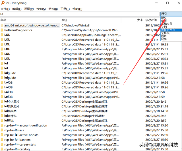
Task: Open the 编辑(E) menu
Action: pos(17,9)
